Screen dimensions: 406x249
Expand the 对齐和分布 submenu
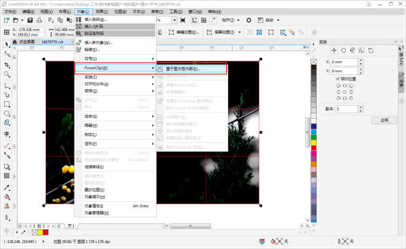pos(116,84)
